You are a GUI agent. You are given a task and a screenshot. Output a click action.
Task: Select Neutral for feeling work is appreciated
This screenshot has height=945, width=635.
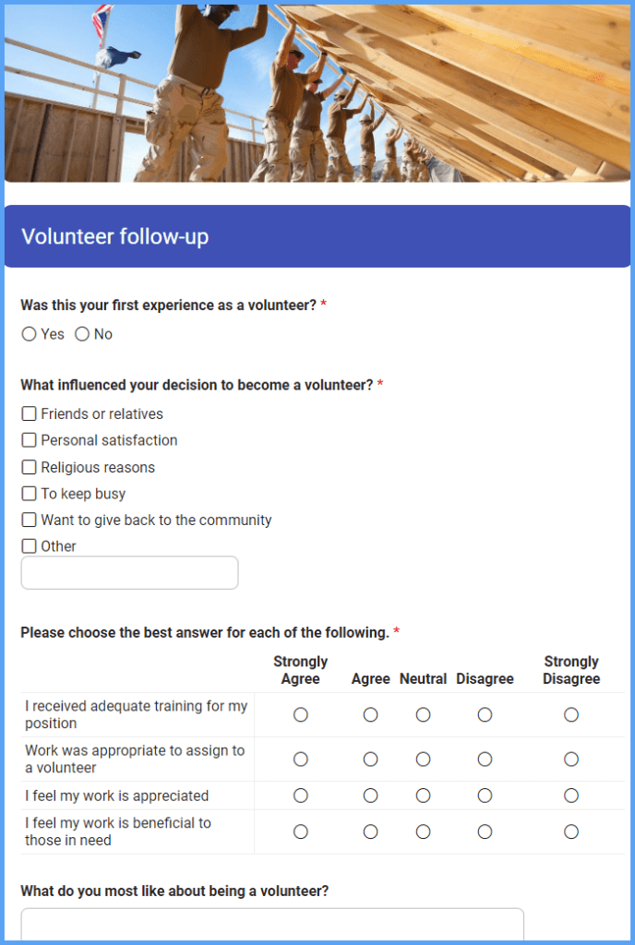pyautogui.click(x=423, y=795)
